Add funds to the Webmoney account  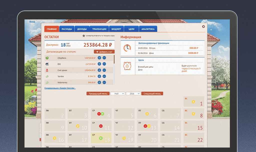(99, 83)
